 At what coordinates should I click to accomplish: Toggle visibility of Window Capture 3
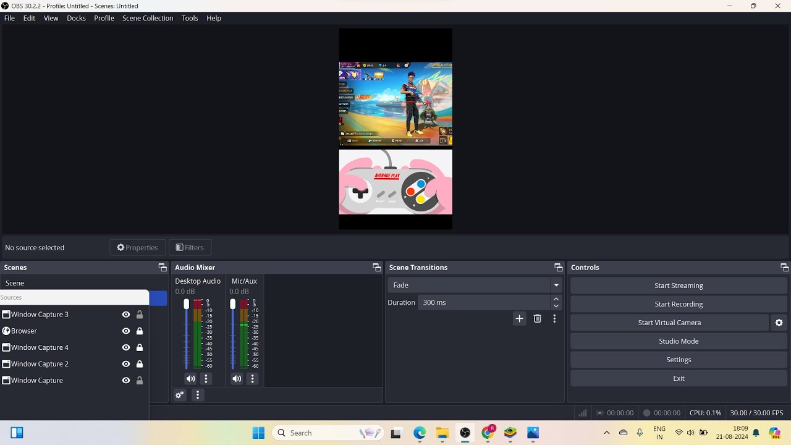[x=126, y=315]
